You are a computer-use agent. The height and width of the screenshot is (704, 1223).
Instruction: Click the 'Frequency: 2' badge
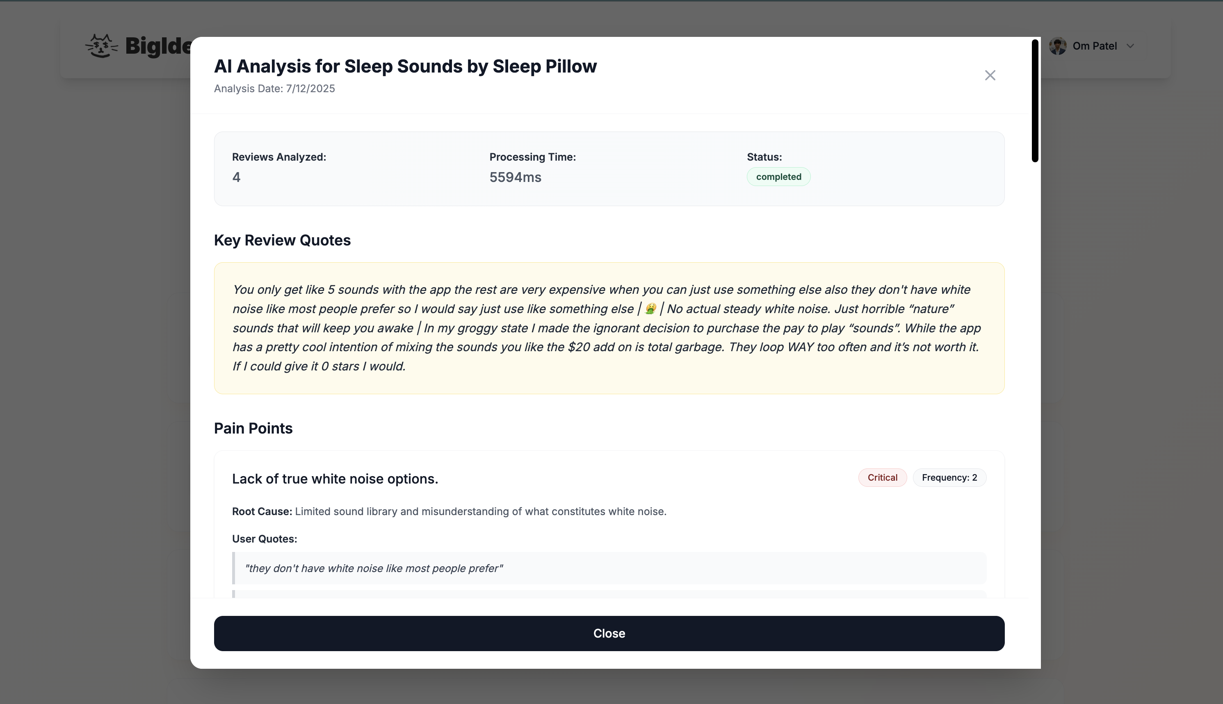point(949,477)
